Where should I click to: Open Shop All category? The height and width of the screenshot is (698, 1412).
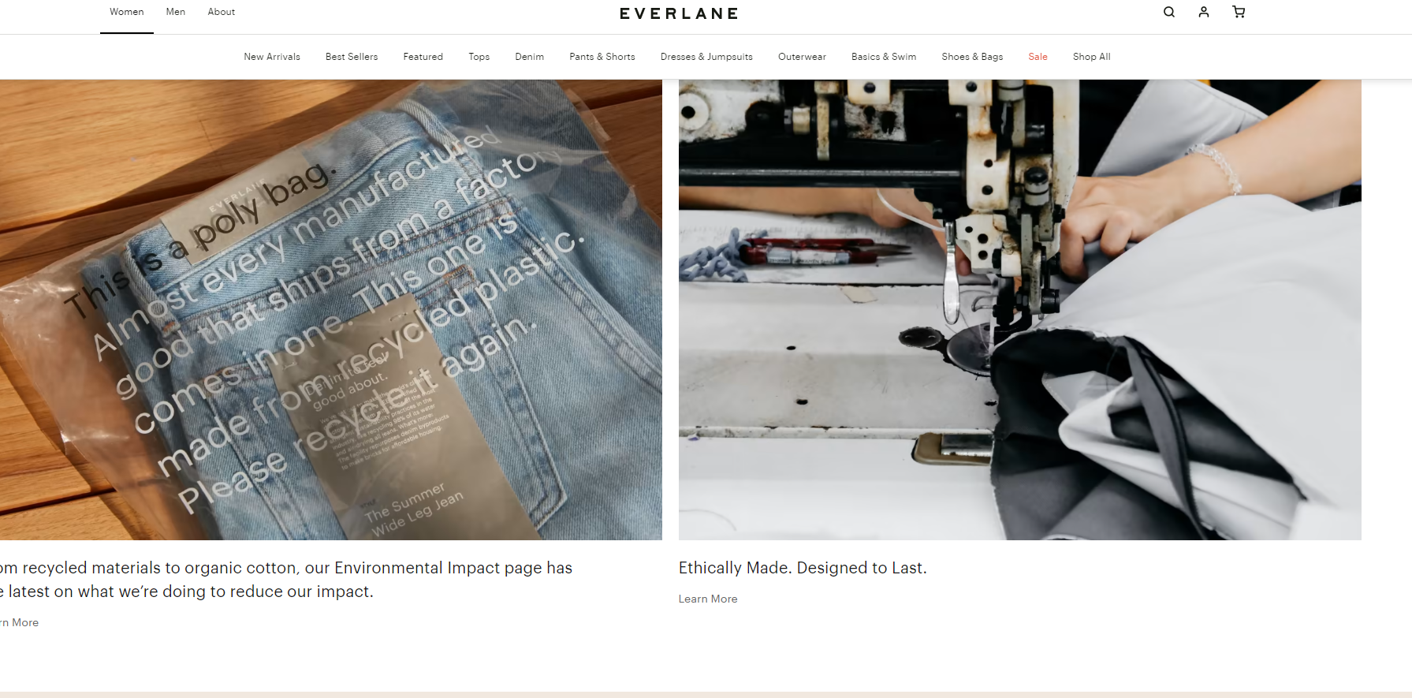[x=1092, y=57]
